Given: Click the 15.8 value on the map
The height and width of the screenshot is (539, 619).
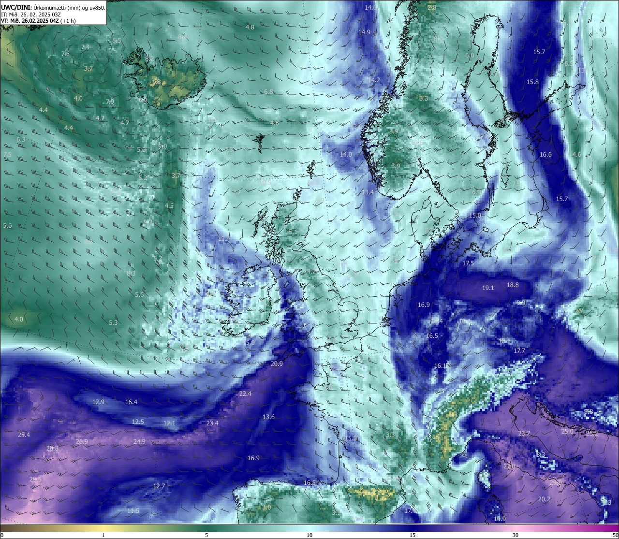Looking at the screenshot, I should (532, 82).
